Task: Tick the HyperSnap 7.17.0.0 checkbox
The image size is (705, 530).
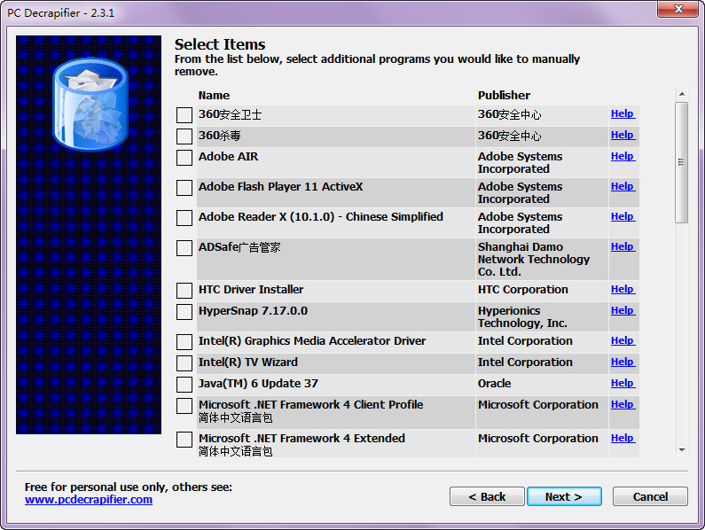Action: click(x=184, y=312)
